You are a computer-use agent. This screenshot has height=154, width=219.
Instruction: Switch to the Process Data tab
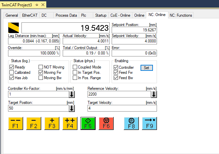click(x=66, y=15)
